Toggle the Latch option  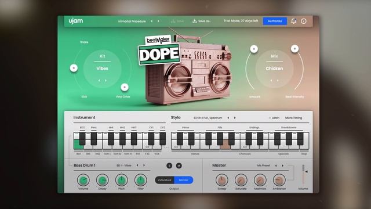click(274, 118)
